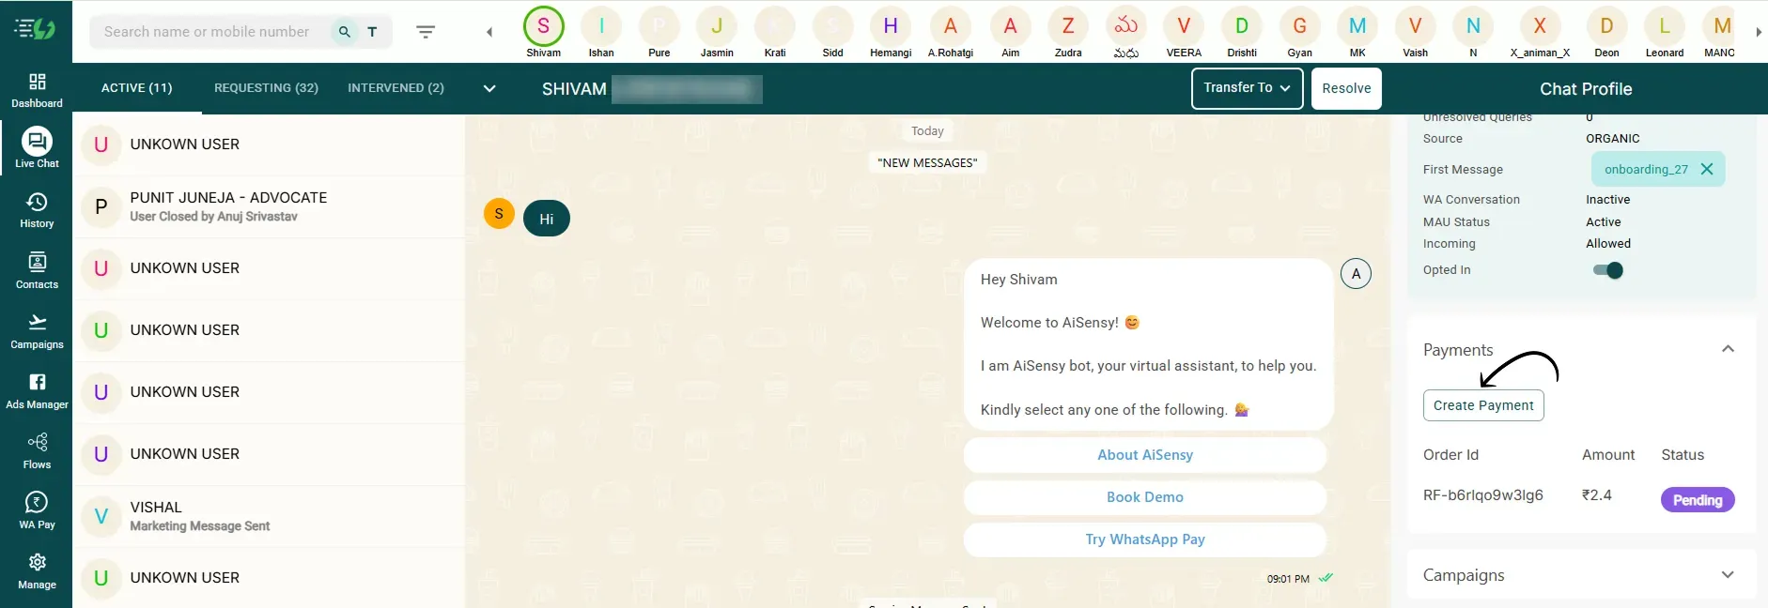The width and height of the screenshot is (1768, 608).
Task: Open the Flows builder icon
Action: point(37,450)
